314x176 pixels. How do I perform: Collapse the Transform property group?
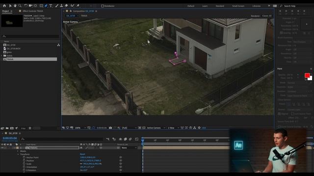click(18, 154)
